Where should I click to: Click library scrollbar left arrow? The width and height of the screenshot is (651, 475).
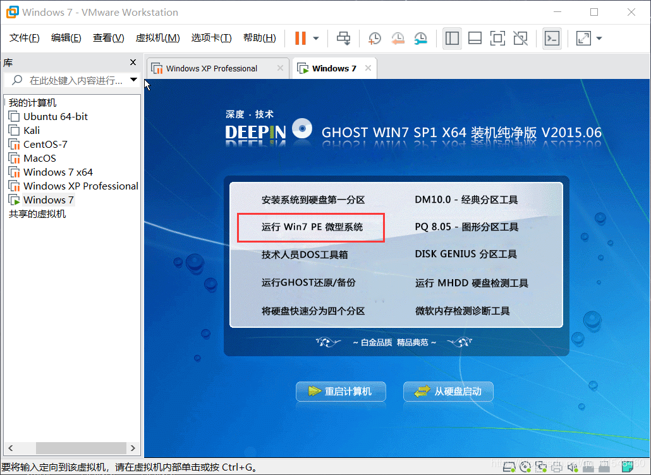point(11,448)
